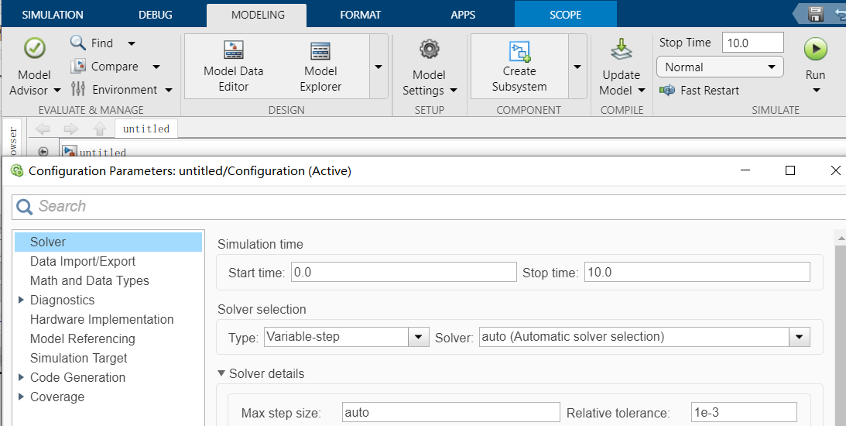Click the Stop time field in Solver pane
Screen dimensions: 846x426
point(697,272)
